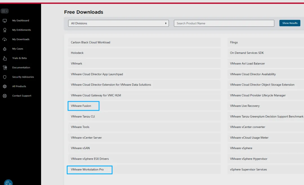Open vSphere Supervisor Services
Screen dimensions: 304x185
click(x=266, y=170)
